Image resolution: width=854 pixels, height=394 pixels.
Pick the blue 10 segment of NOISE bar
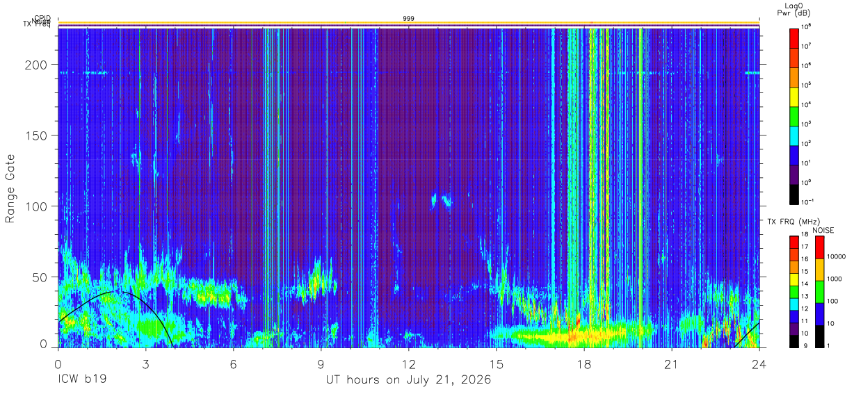coord(819,314)
